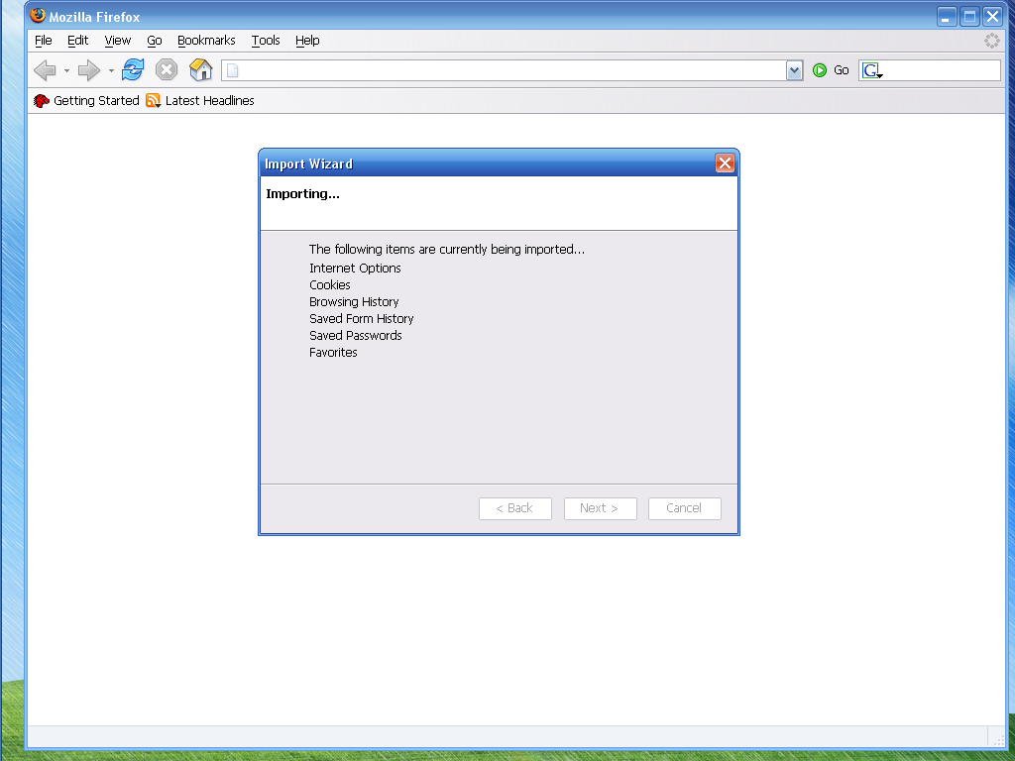The height and width of the screenshot is (761, 1015).
Task: Select the Saved Passwords import item
Action: [x=356, y=335]
